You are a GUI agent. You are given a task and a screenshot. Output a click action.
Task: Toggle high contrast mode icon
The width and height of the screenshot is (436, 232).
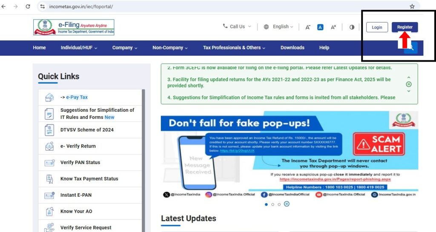coord(352,27)
